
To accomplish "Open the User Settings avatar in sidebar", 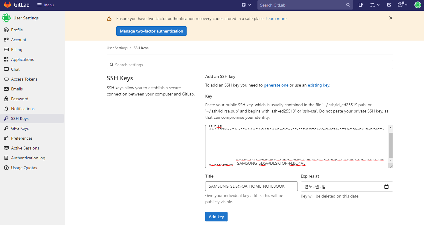I will 6,18.
